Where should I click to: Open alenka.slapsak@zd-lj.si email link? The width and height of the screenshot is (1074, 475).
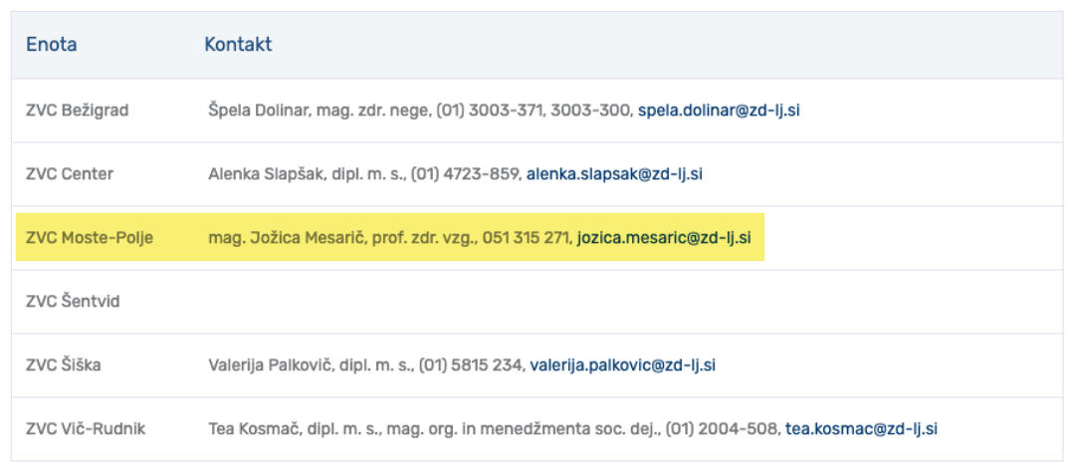[x=614, y=174]
